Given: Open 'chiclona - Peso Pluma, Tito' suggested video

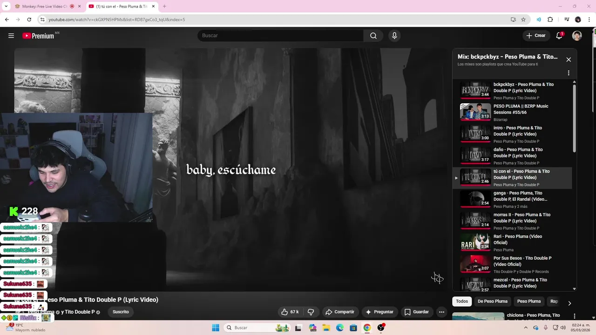Looking at the screenshot, I should click(533, 316).
